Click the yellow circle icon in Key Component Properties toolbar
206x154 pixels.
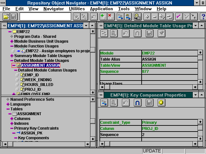pos(162,103)
